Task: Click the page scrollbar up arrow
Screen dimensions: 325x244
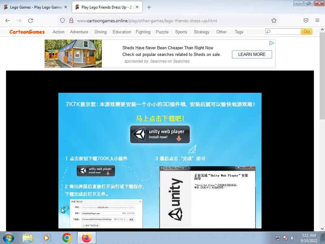Action: (x=322, y=30)
